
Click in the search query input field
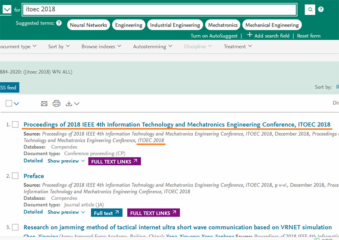[x=160, y=9]
